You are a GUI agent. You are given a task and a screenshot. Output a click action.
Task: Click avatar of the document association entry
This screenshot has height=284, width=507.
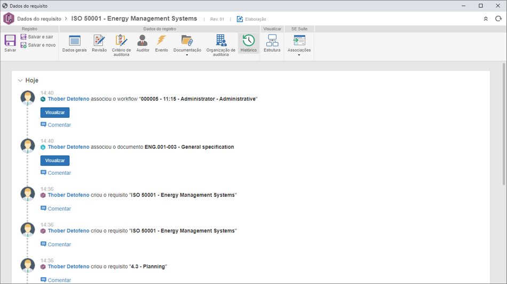pos(27,146)
